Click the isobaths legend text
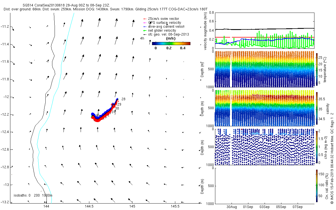This screenshot has width=336, height=210. (33, 195)
